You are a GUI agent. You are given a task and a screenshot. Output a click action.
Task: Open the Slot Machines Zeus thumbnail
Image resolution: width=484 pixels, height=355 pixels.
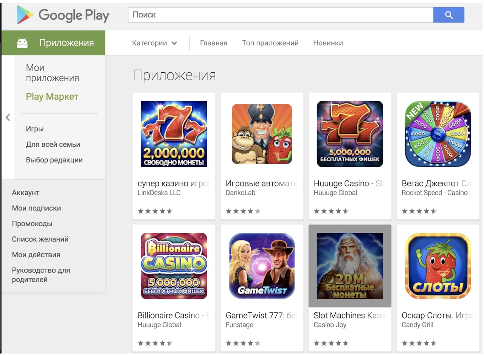point(350,266)
